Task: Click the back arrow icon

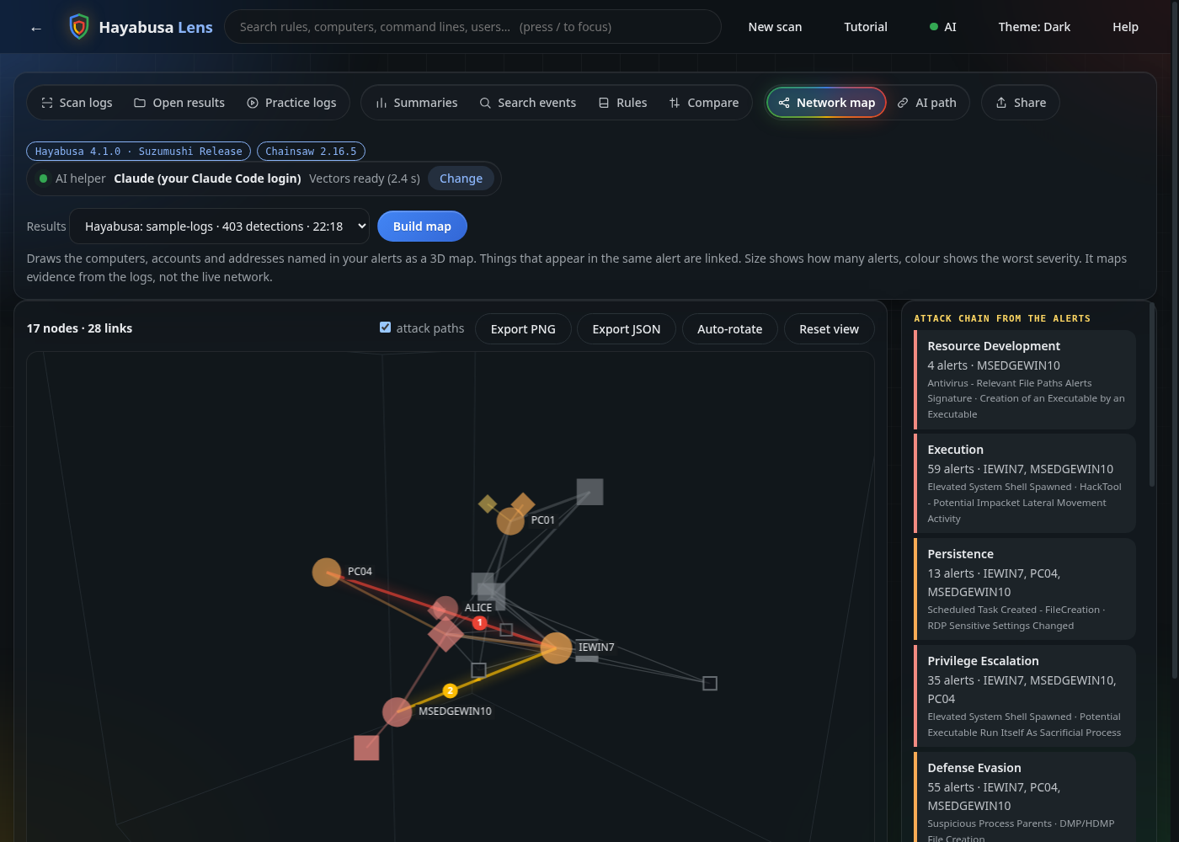Action: [x=35, y=28]
